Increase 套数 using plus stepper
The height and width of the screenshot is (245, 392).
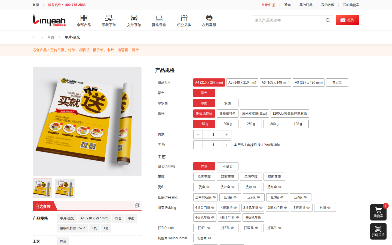pyautogui.click(x=226, y=145)
